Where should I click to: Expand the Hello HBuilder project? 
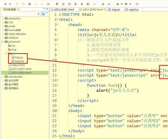[3, 34]
